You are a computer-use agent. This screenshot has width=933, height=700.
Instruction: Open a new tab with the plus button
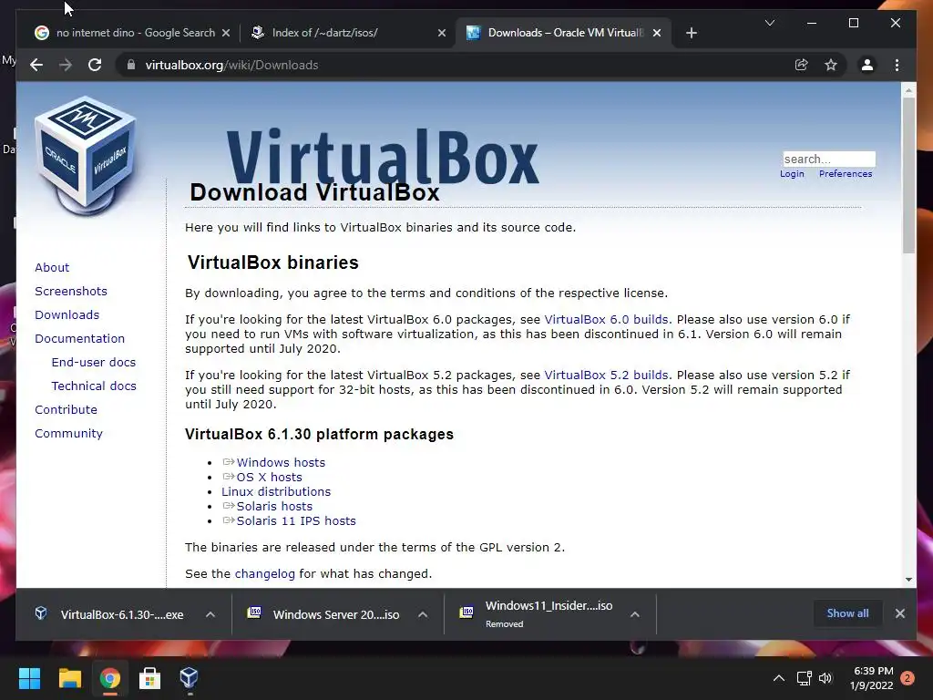[x=691, y=33]
